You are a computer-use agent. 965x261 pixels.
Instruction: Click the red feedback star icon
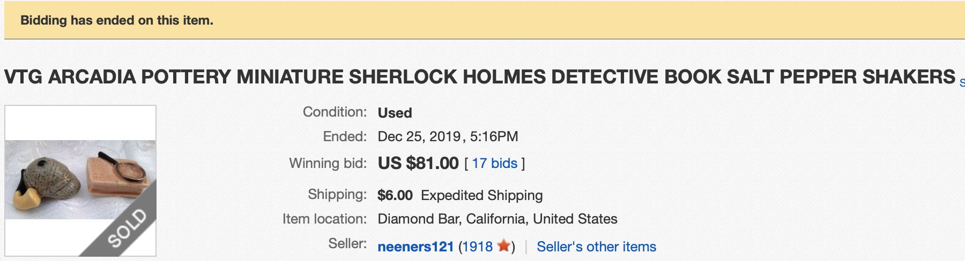click(x=503, y=245)
